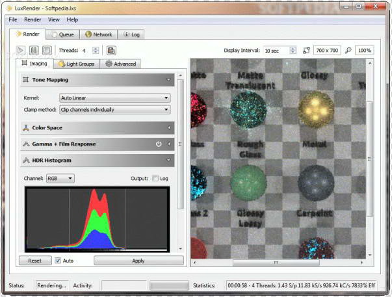Click the magnifier zoom icon

tap(348, 50)
